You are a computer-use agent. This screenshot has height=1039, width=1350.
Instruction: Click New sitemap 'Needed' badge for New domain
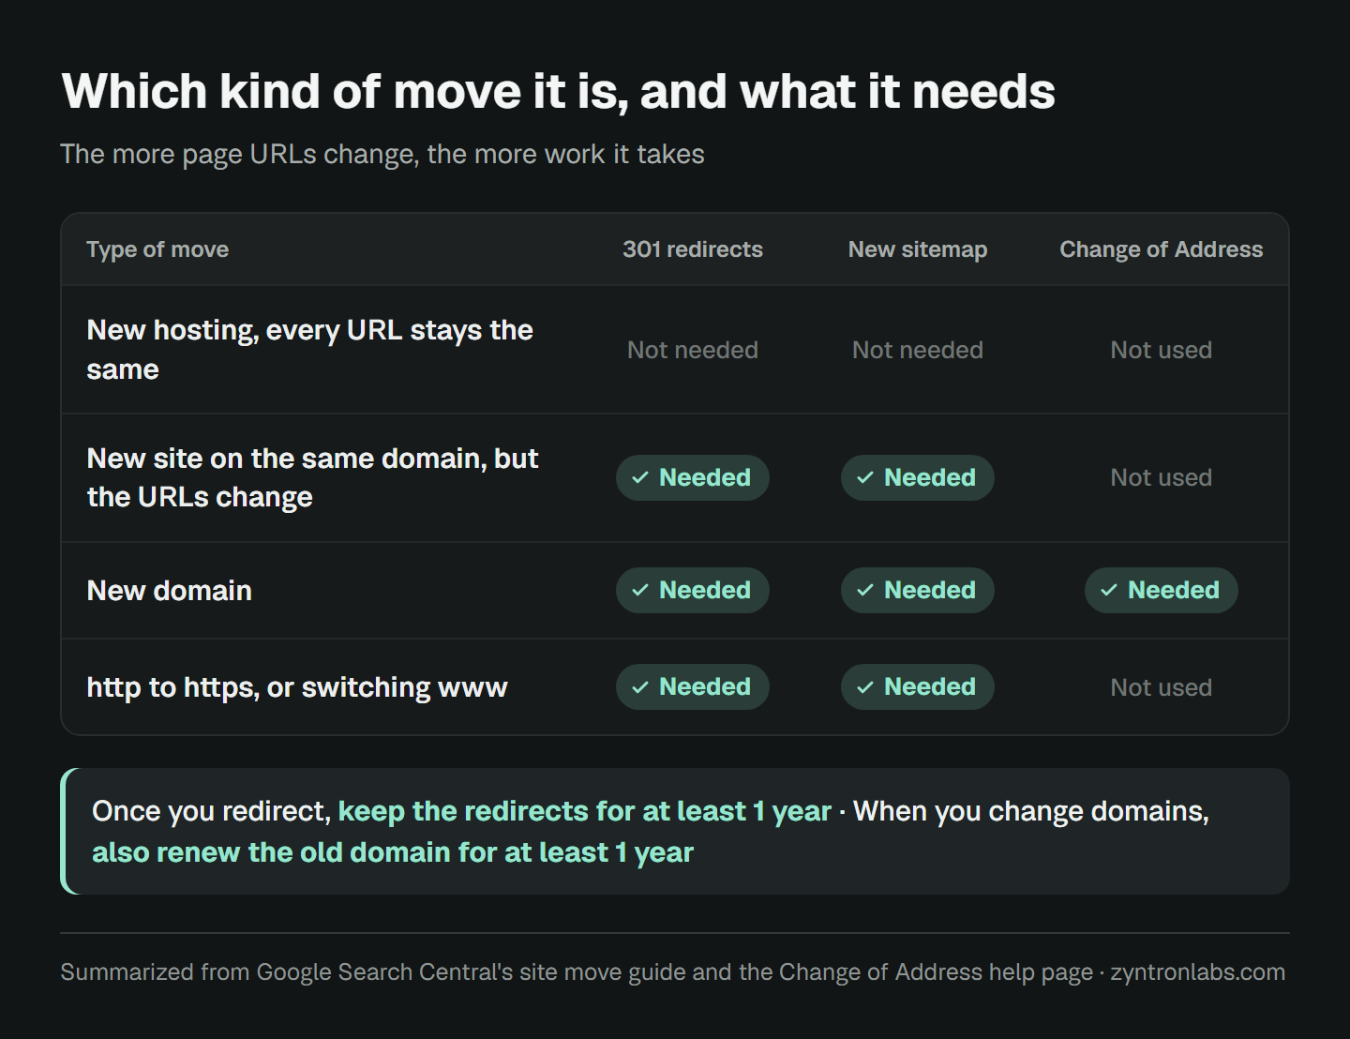click(x=918, y=591)
